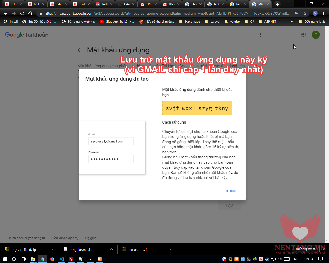Go to the browser home page icon
The height and width of the screenshot is (263, 329).
point(30,13)
